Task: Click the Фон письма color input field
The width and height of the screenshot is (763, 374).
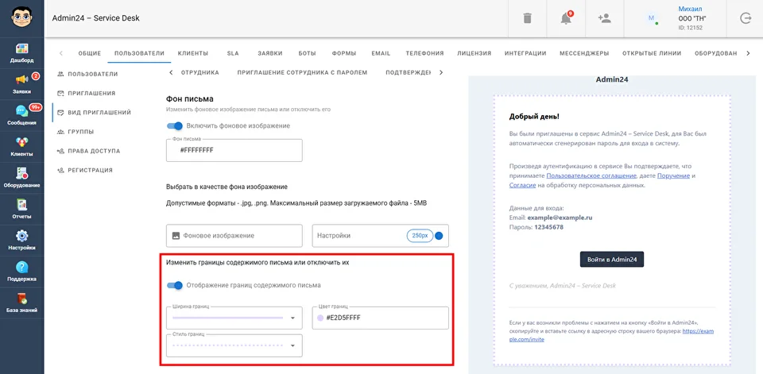Action: pyautogui.click(x=234, y=150)
